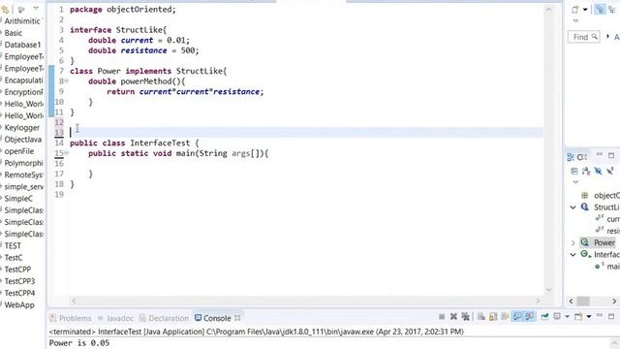Click the Terminate button in Console toolbar
This screenshot has width=620, height=349.
(442, 317)
